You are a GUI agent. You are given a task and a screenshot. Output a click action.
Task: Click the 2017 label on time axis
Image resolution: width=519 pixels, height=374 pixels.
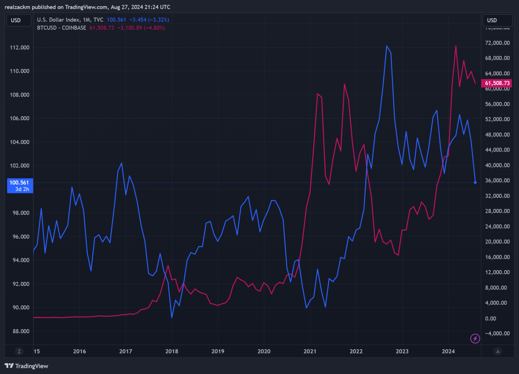pyautogui.click(x=126, y=351)
